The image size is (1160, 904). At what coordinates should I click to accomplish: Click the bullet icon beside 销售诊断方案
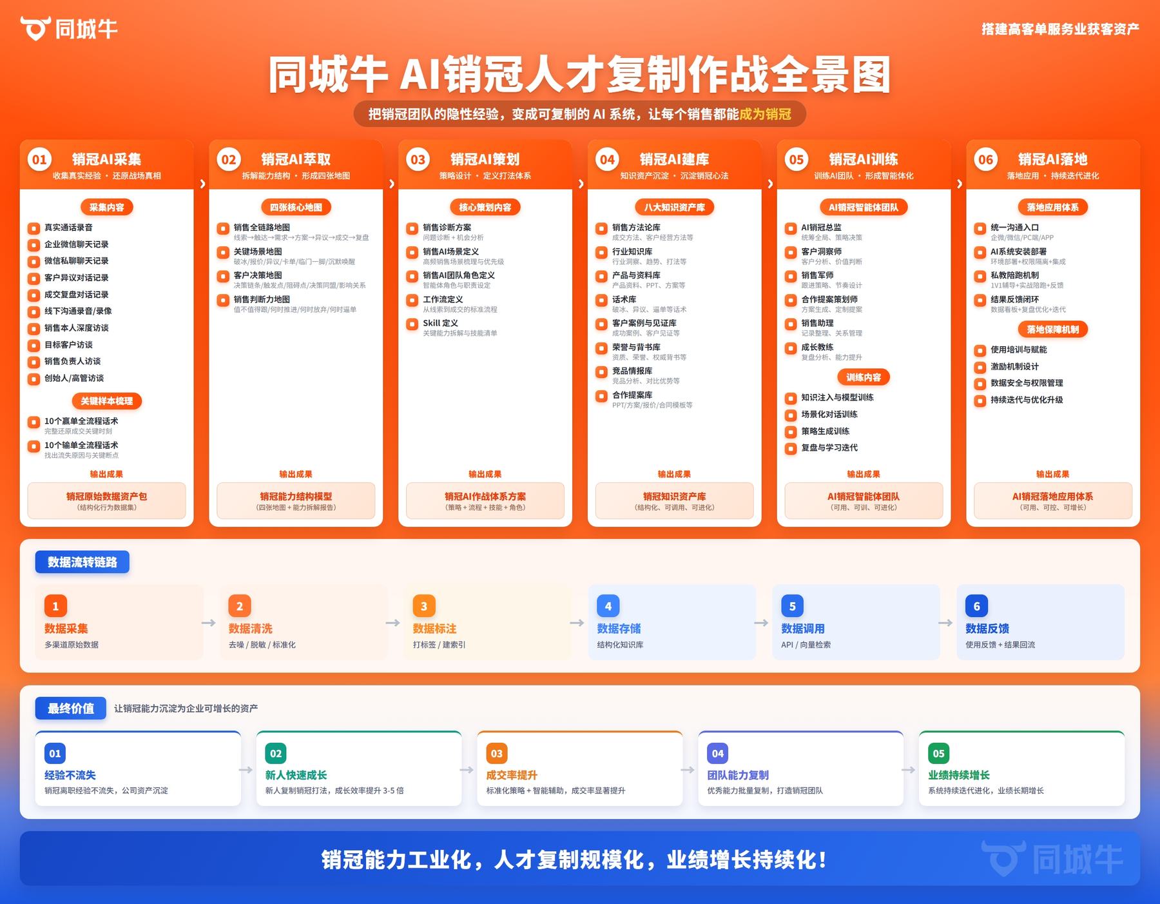(412, 228)
